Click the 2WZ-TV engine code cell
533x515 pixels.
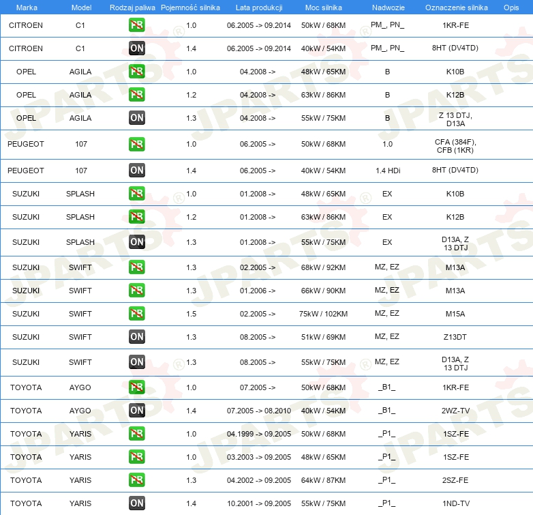coord(455,411)
